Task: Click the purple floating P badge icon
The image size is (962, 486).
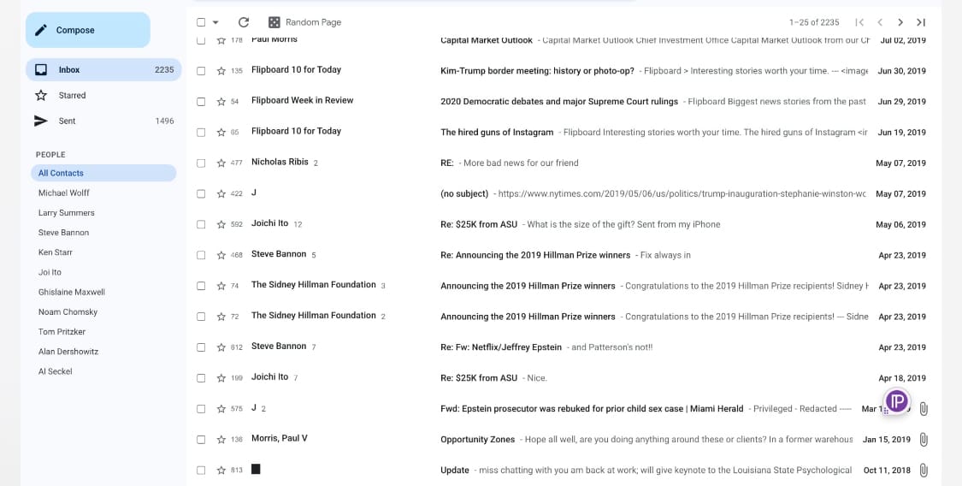Action: (896, 400)
